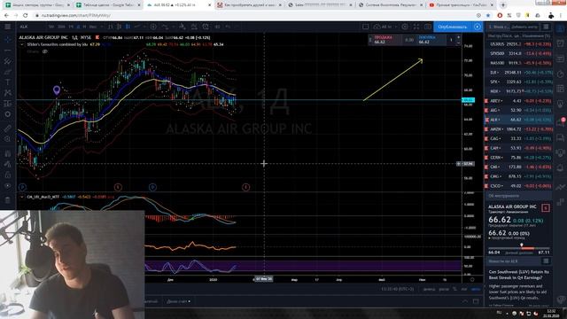Click browser address bar
Viewport: 567px width, 319px height.
pos(253,16)
